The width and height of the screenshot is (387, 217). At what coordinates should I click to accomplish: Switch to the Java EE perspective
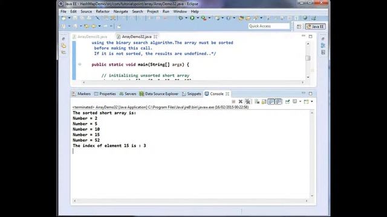click(315, 27)
